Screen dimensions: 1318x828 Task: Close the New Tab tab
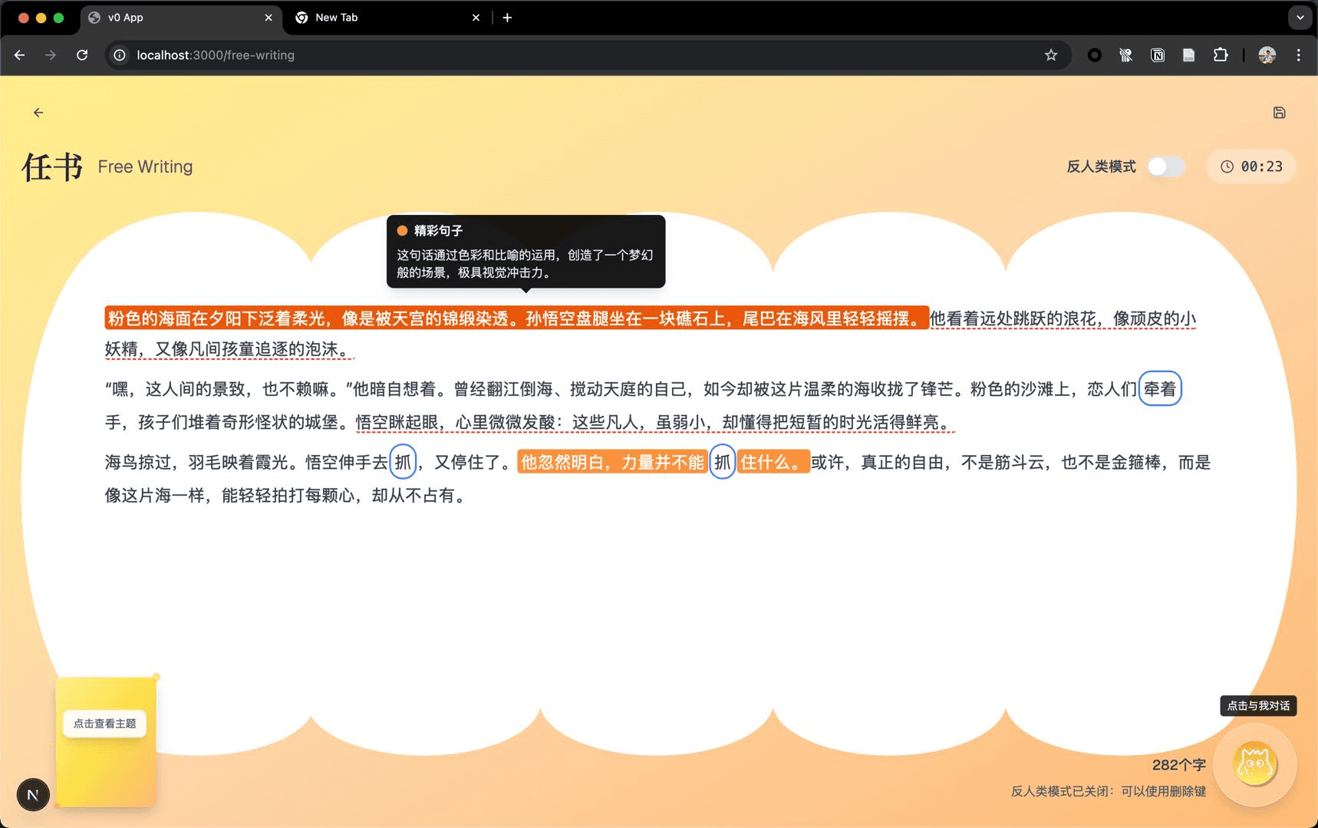[476, 18]
